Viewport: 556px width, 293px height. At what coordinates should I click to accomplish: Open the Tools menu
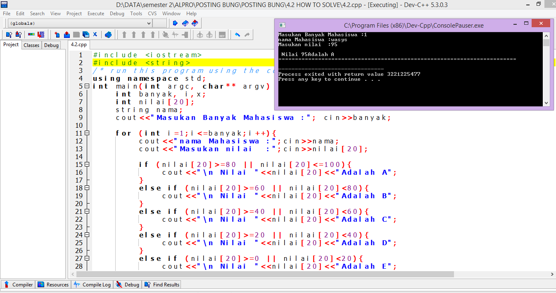[136, 14]
